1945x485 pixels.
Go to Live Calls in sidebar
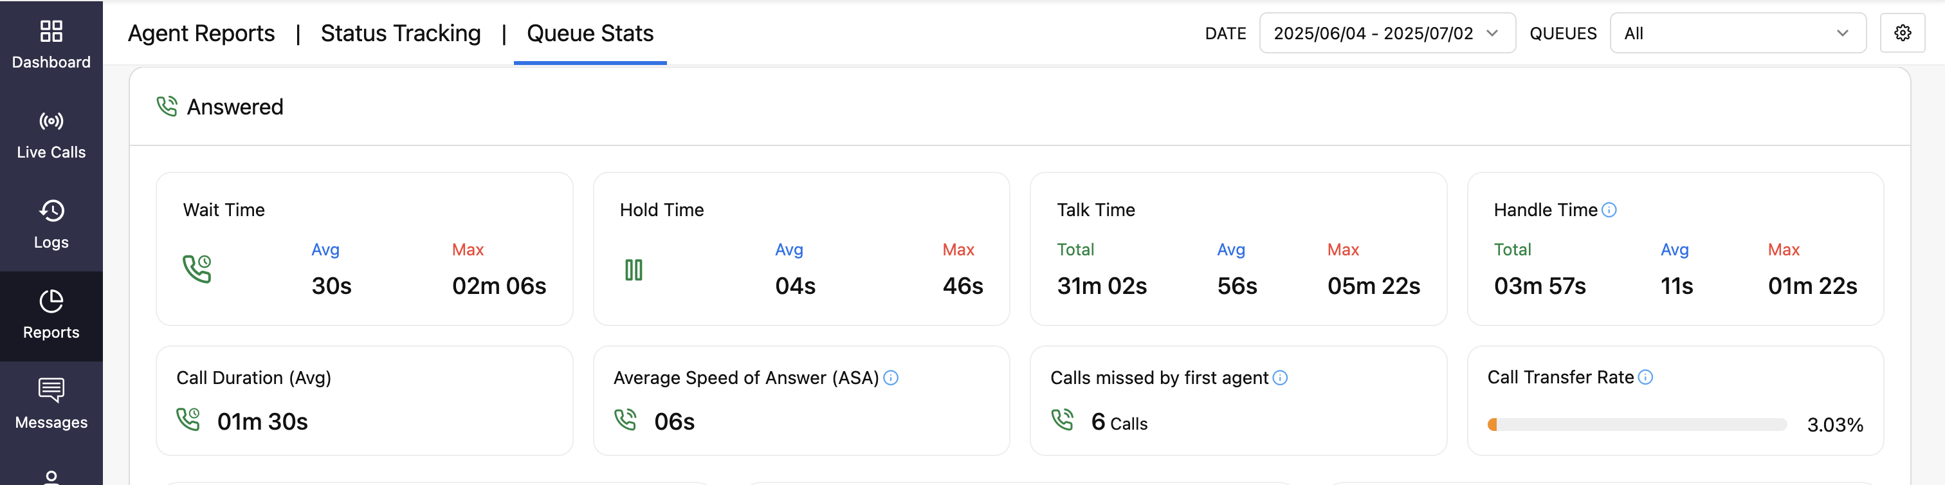point(51,135)
